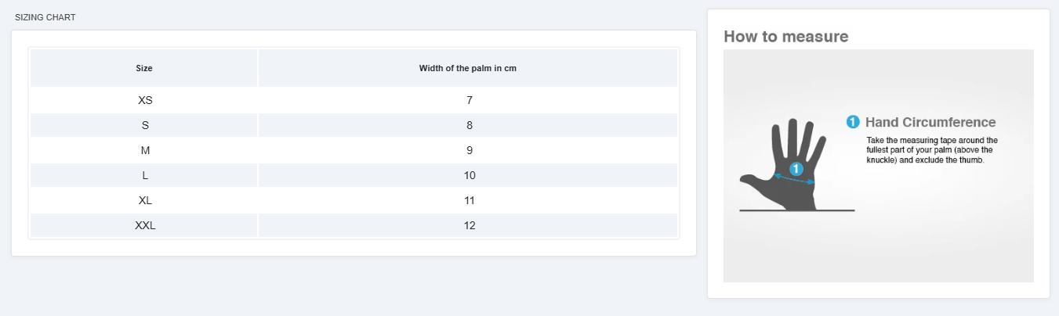Click the palm width value 8
The height and width of the screenshot is (316, 1059).
click(469, 125)
